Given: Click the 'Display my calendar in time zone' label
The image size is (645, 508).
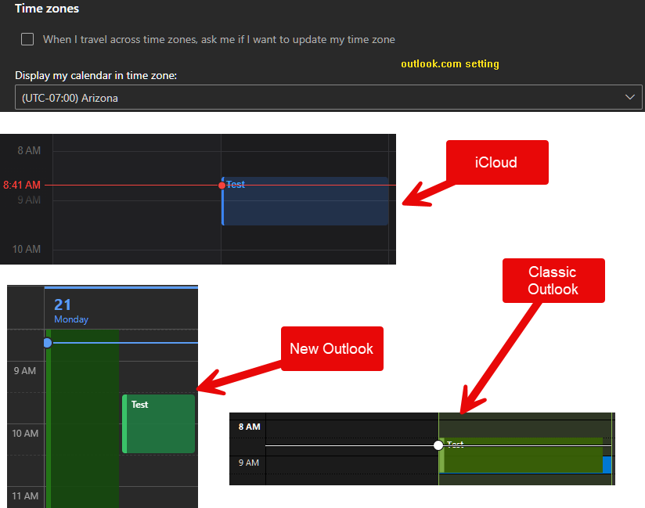Looking at the screenshot, I should tap(95, 75).
